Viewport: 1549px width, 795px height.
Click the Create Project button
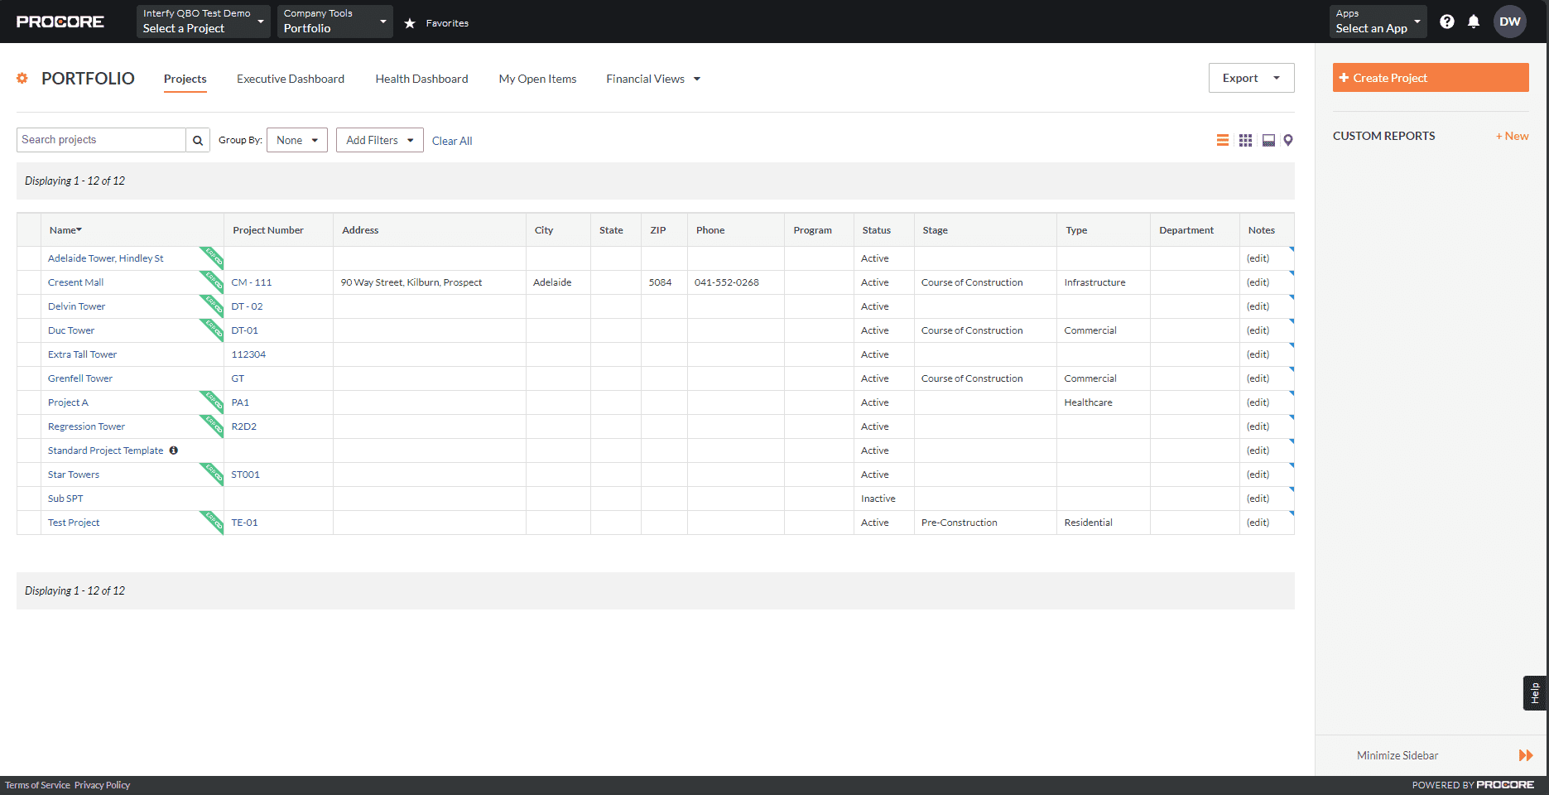(x=1430, y=77)
